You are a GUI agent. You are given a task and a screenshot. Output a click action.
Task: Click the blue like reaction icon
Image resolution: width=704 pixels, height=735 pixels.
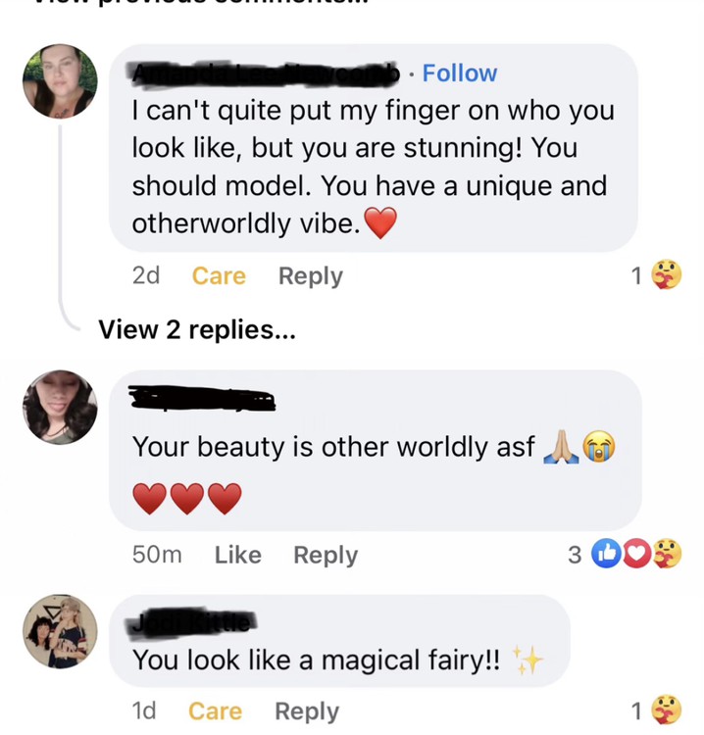[608, 555]
